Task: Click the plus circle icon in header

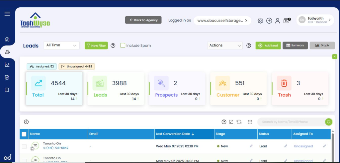Action: click(269, 21)
